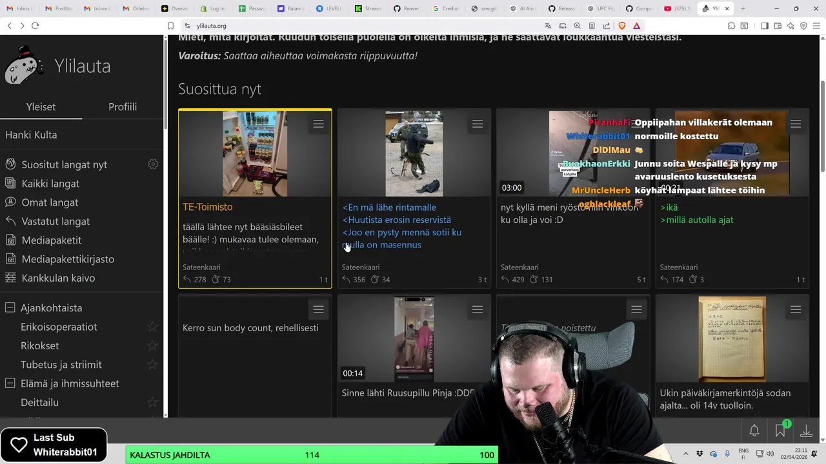Switch to Yleiset tab

coord(41,107)
